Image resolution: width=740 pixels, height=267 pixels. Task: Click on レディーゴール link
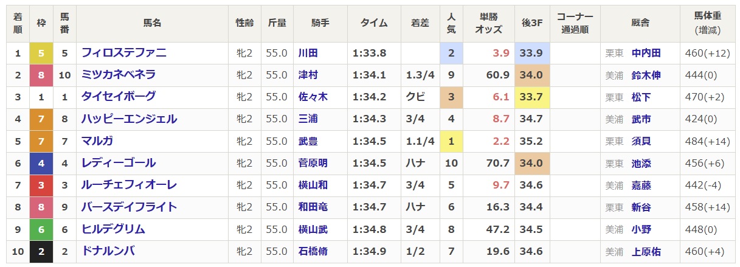click(119, 163)
